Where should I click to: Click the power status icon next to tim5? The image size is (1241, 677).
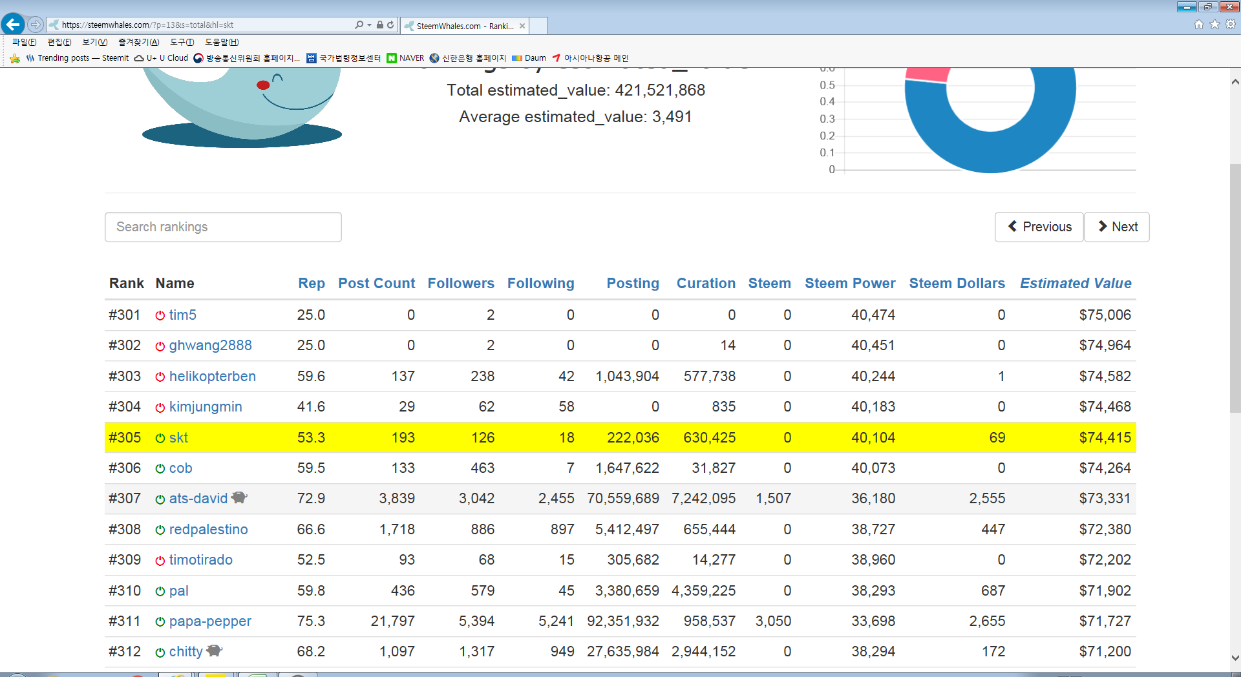160,315
